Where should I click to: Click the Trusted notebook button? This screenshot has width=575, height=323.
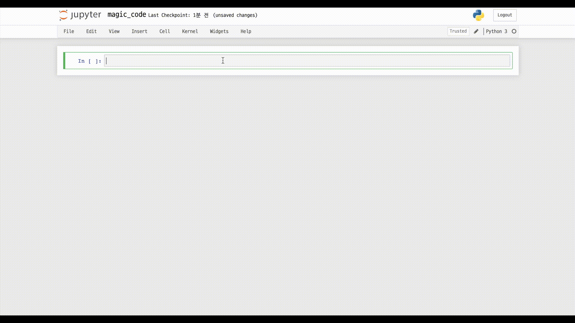click(x=458, y=31)
